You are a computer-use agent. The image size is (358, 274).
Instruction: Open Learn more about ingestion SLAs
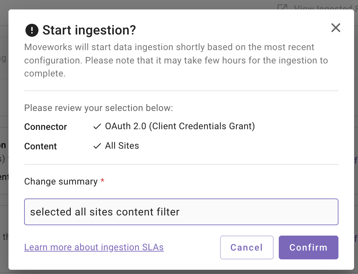tap(94, 247)
